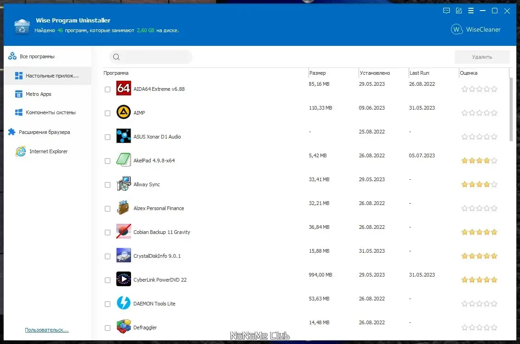Click the Windows logo system components icon
The image size is (520, 344).
click(x=18, y=112)
